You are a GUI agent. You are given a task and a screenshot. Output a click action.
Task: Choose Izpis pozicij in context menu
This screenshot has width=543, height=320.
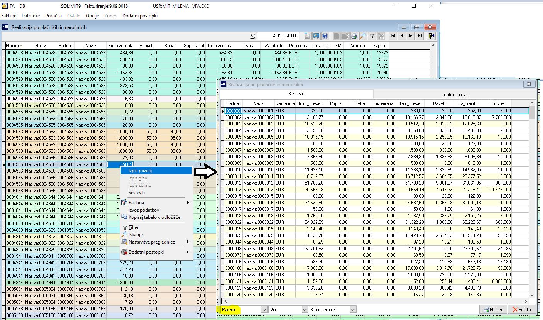point(140,171)
